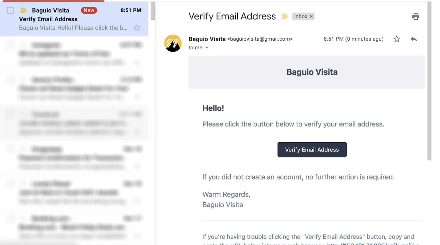Expand recipient details next to "to me"
The image size is (440, 245).
pyautogui.click(x=207, y=48)
